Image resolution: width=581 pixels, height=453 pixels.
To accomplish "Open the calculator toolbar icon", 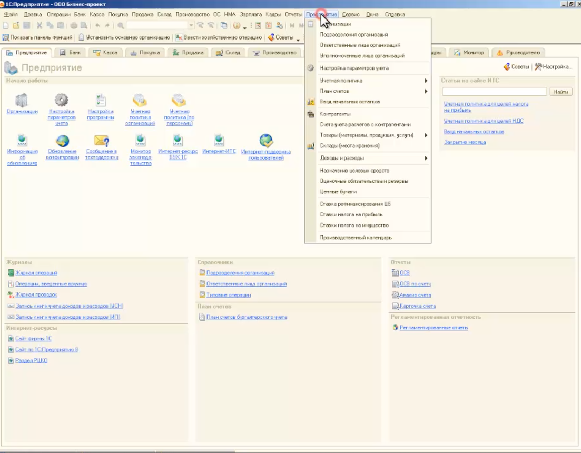I will pyautogui.click(x=258, y=26).
